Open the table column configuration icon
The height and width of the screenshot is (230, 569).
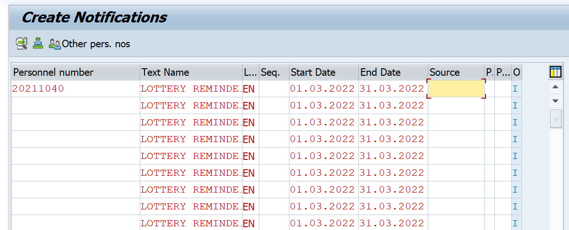pos(555,72)
